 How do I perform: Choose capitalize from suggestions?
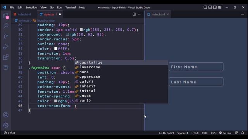[121, 63]
